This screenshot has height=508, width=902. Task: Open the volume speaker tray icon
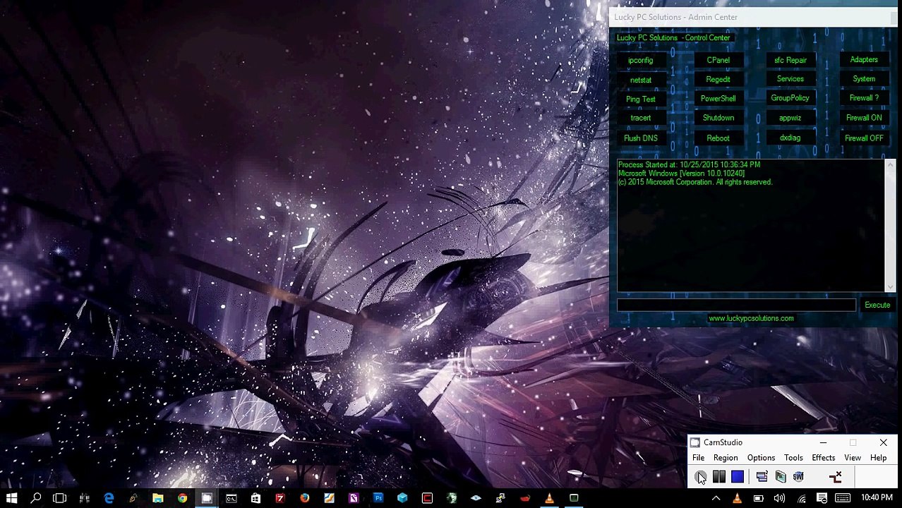pos(779,498)
